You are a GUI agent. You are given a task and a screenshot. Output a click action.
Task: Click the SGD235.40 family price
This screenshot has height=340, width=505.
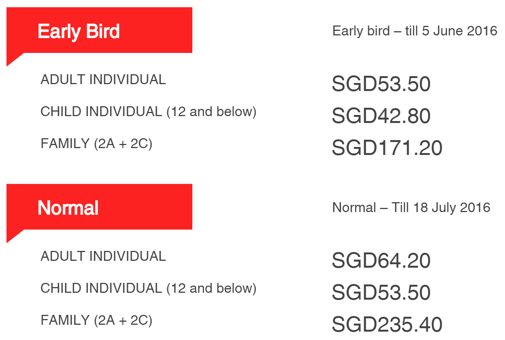[387, 325]
